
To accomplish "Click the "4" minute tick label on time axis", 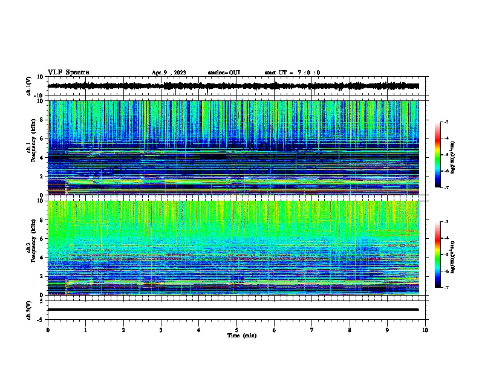I will (x=199, y=330).
